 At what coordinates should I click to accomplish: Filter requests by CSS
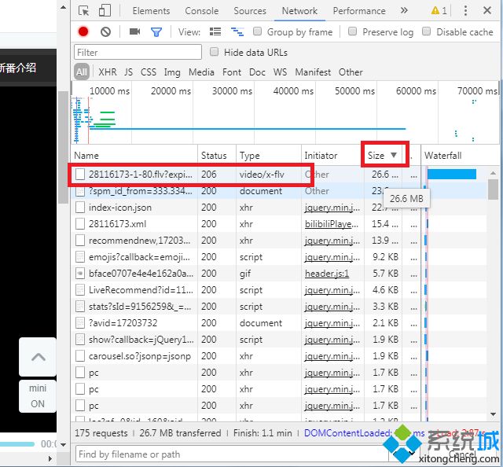[149, 72]
